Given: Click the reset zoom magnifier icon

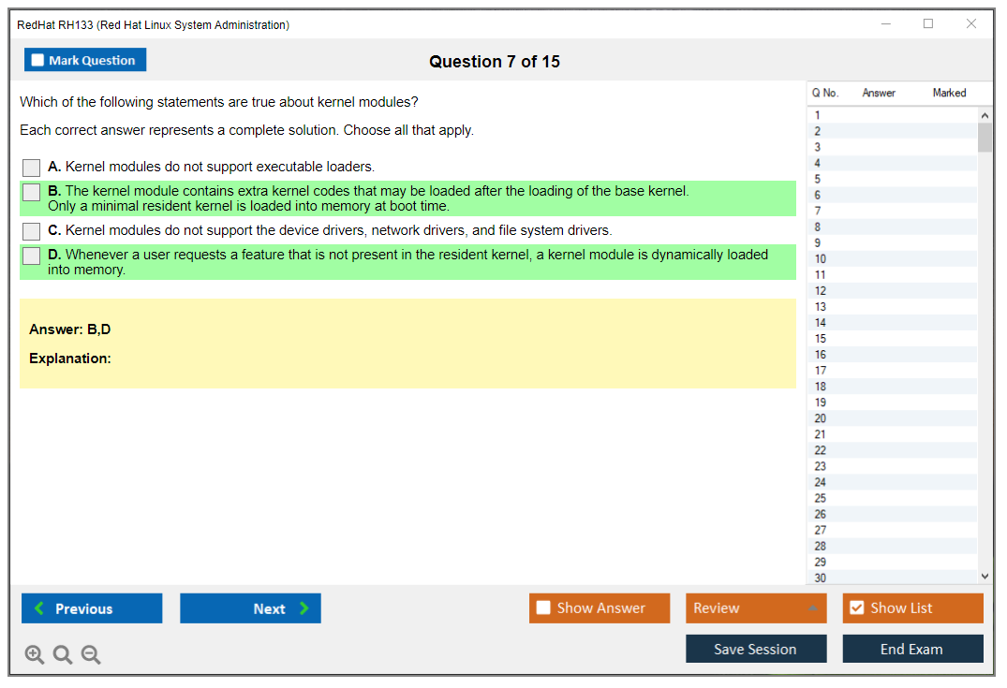Looking at the screenshot, I should (63, 655).
